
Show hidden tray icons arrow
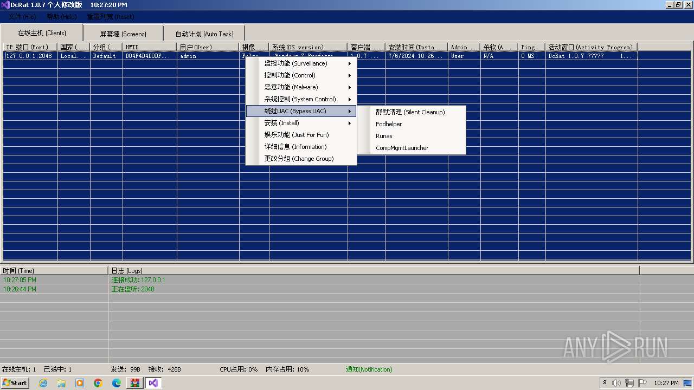[x=605, y=383]
